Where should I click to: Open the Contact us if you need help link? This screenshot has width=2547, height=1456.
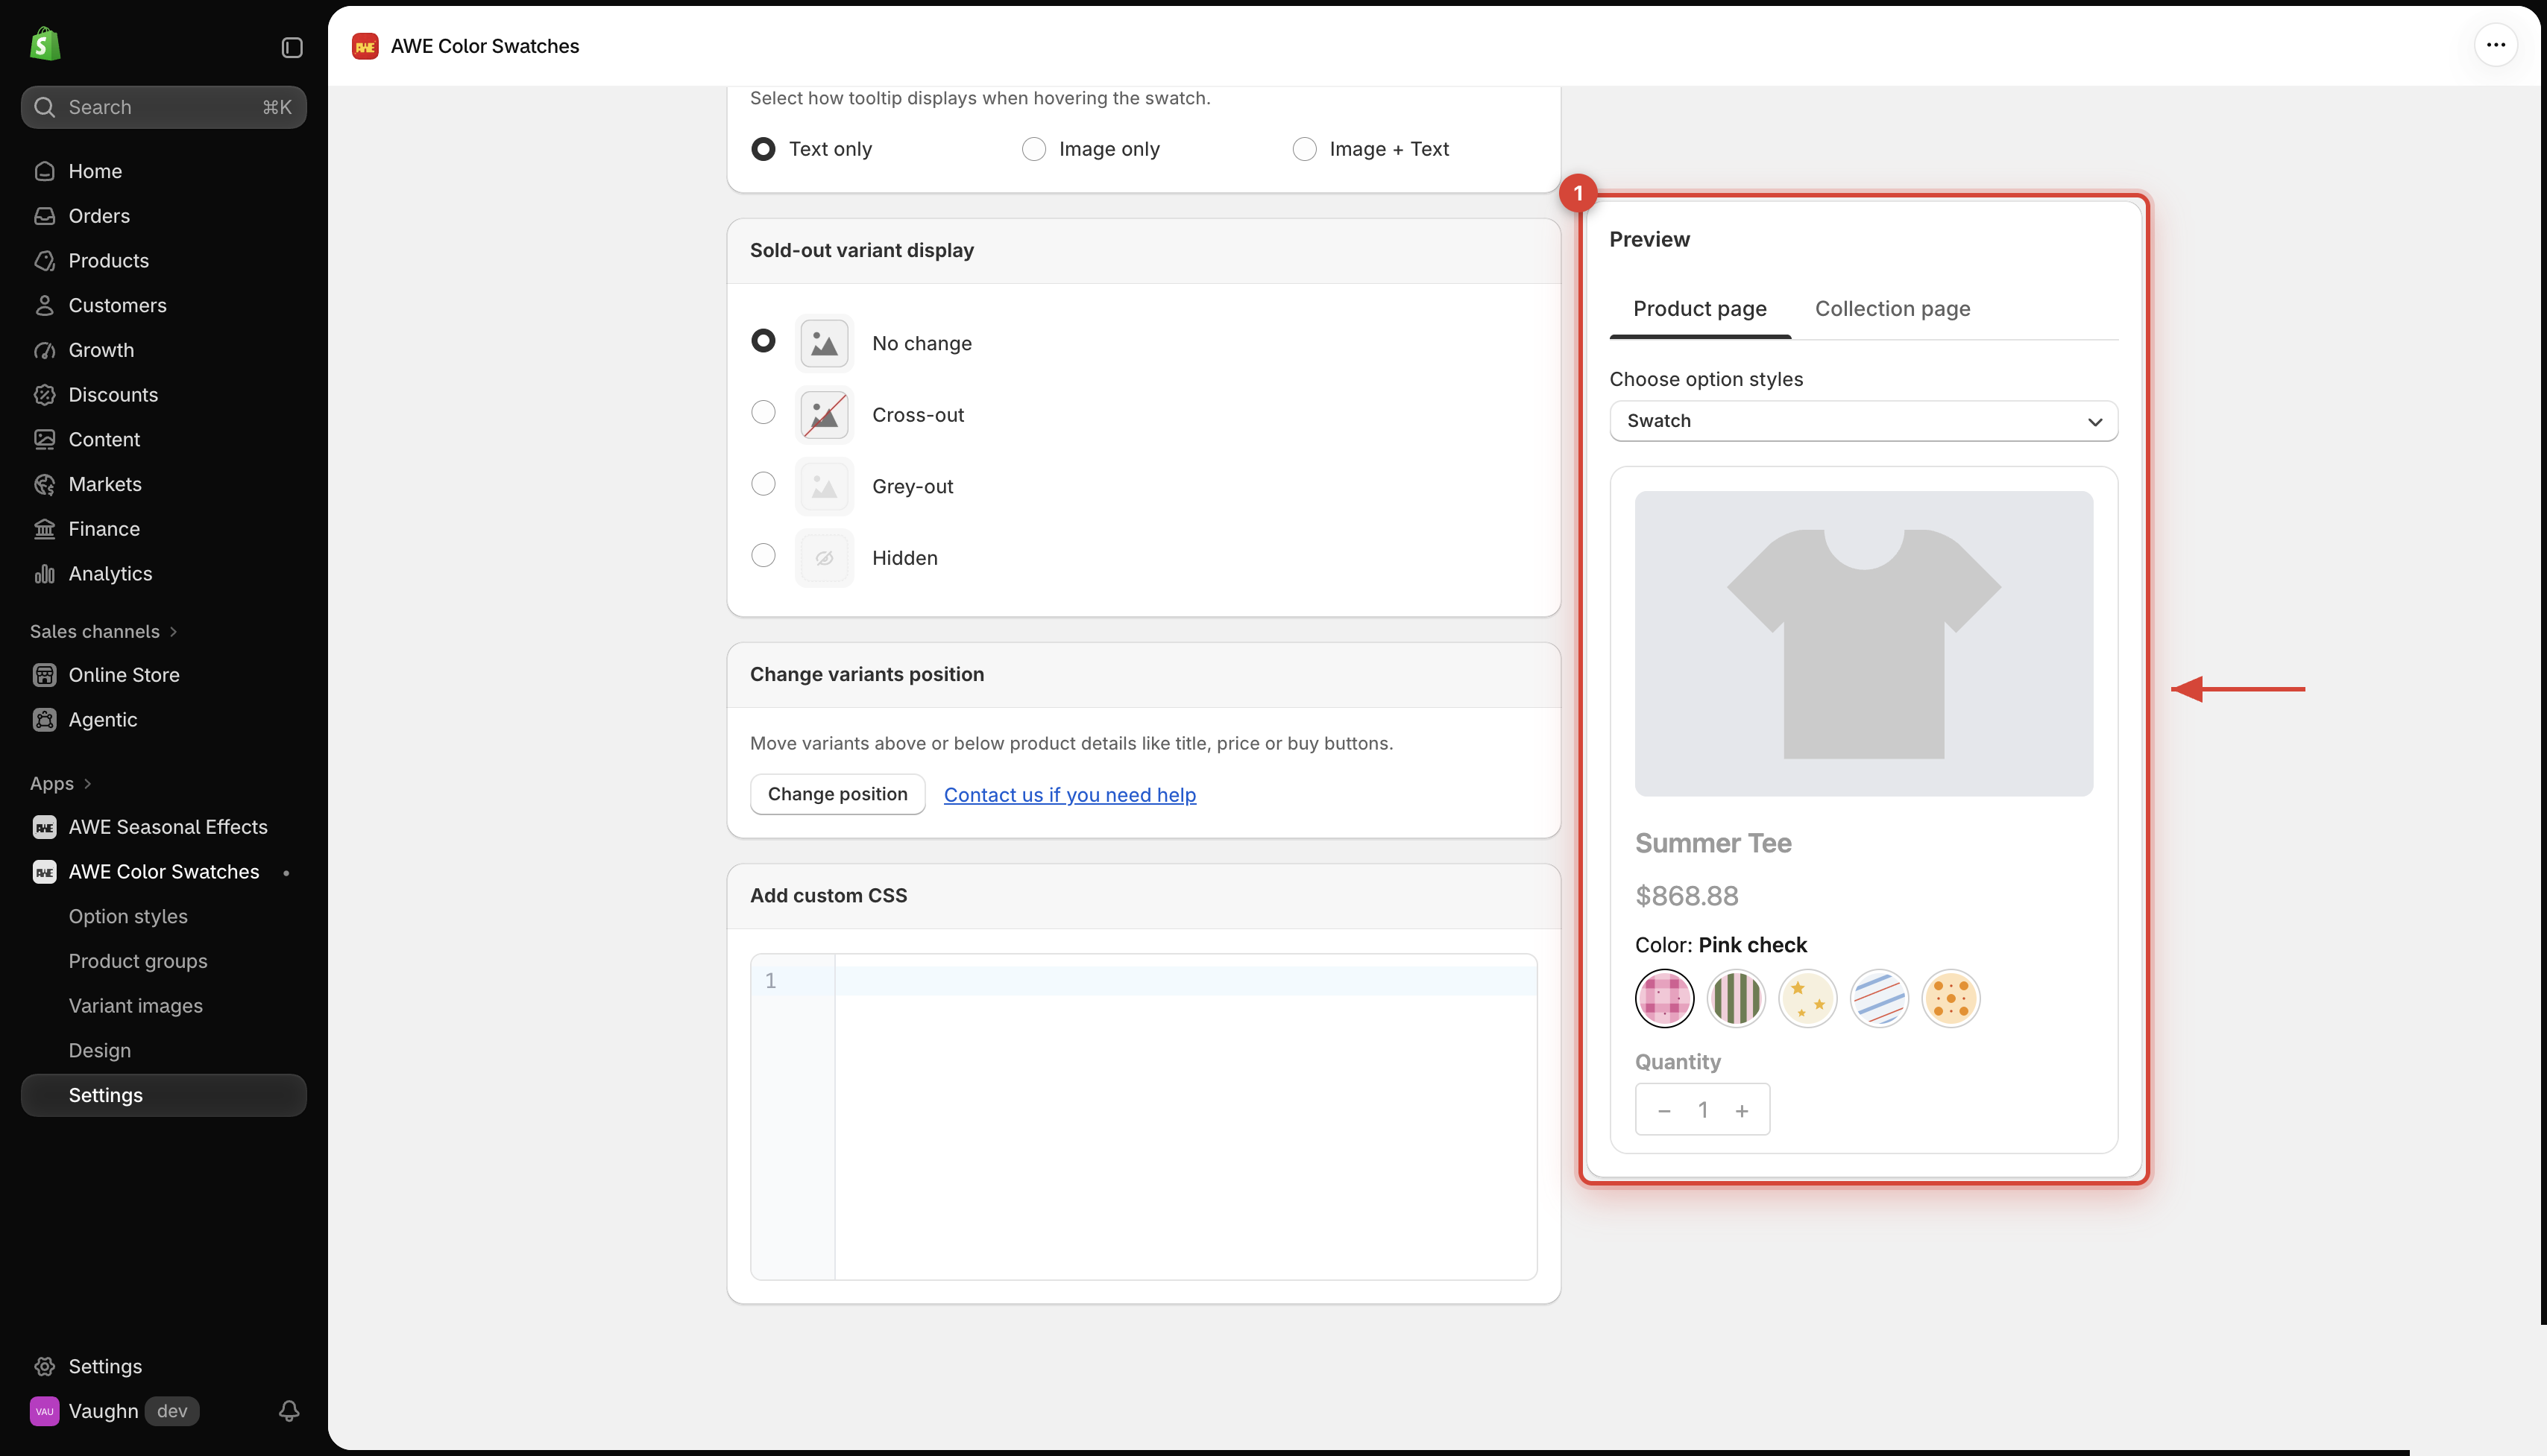(1069, 795)
